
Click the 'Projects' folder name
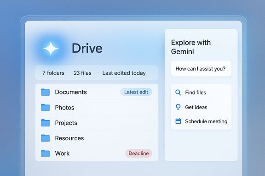[66, 123]
